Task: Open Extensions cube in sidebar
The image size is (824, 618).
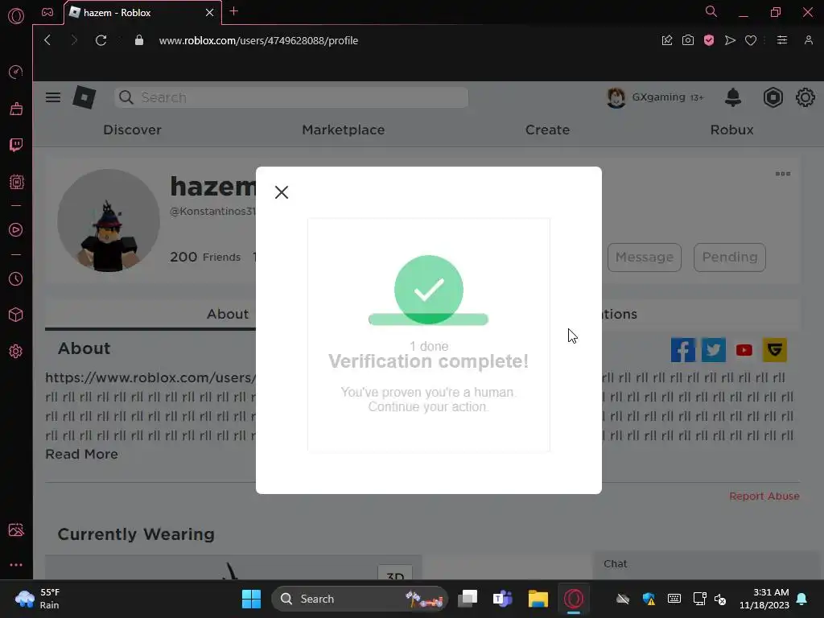Action: (x=16, y=315)
